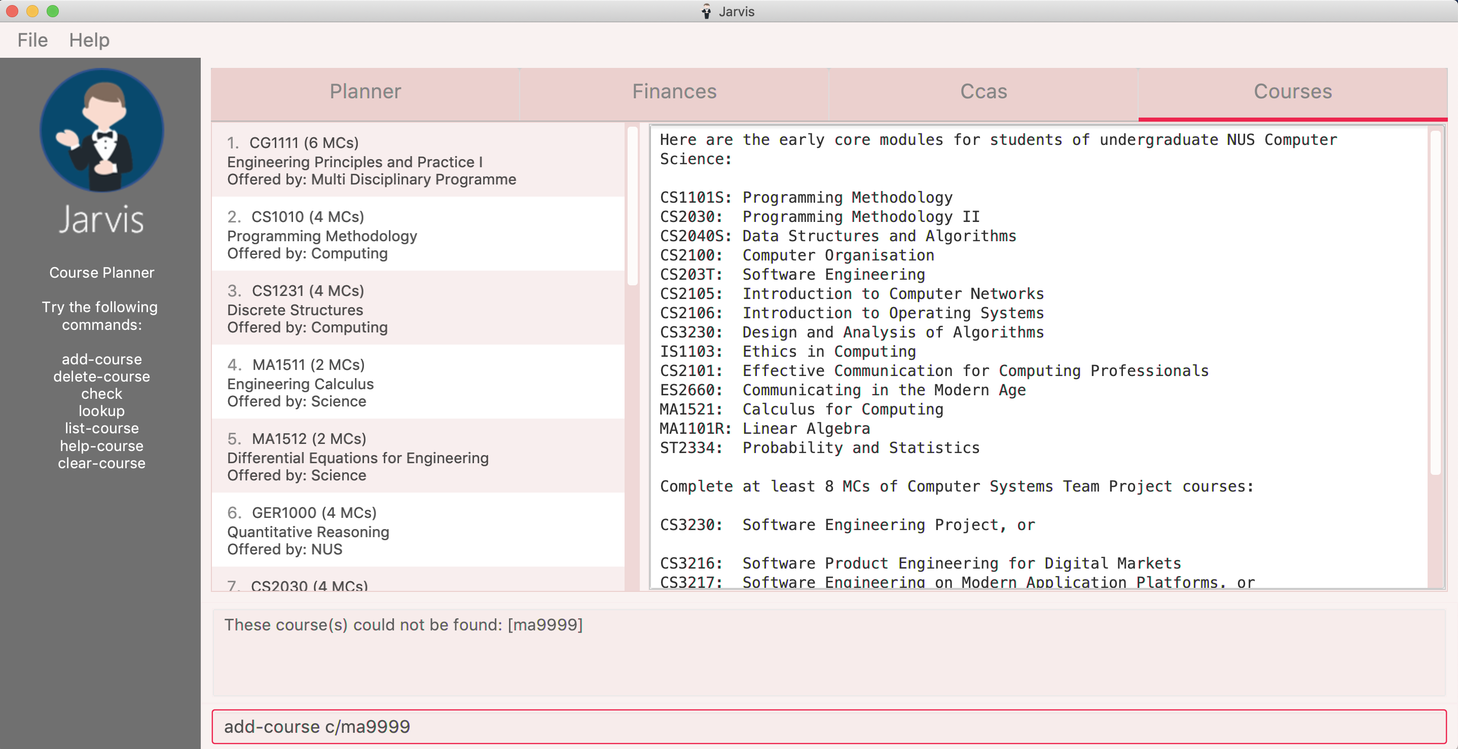Click the module info text area scrollbar
The height and width of the screenshot is (749, 1458).
[x=1435, y=303]
